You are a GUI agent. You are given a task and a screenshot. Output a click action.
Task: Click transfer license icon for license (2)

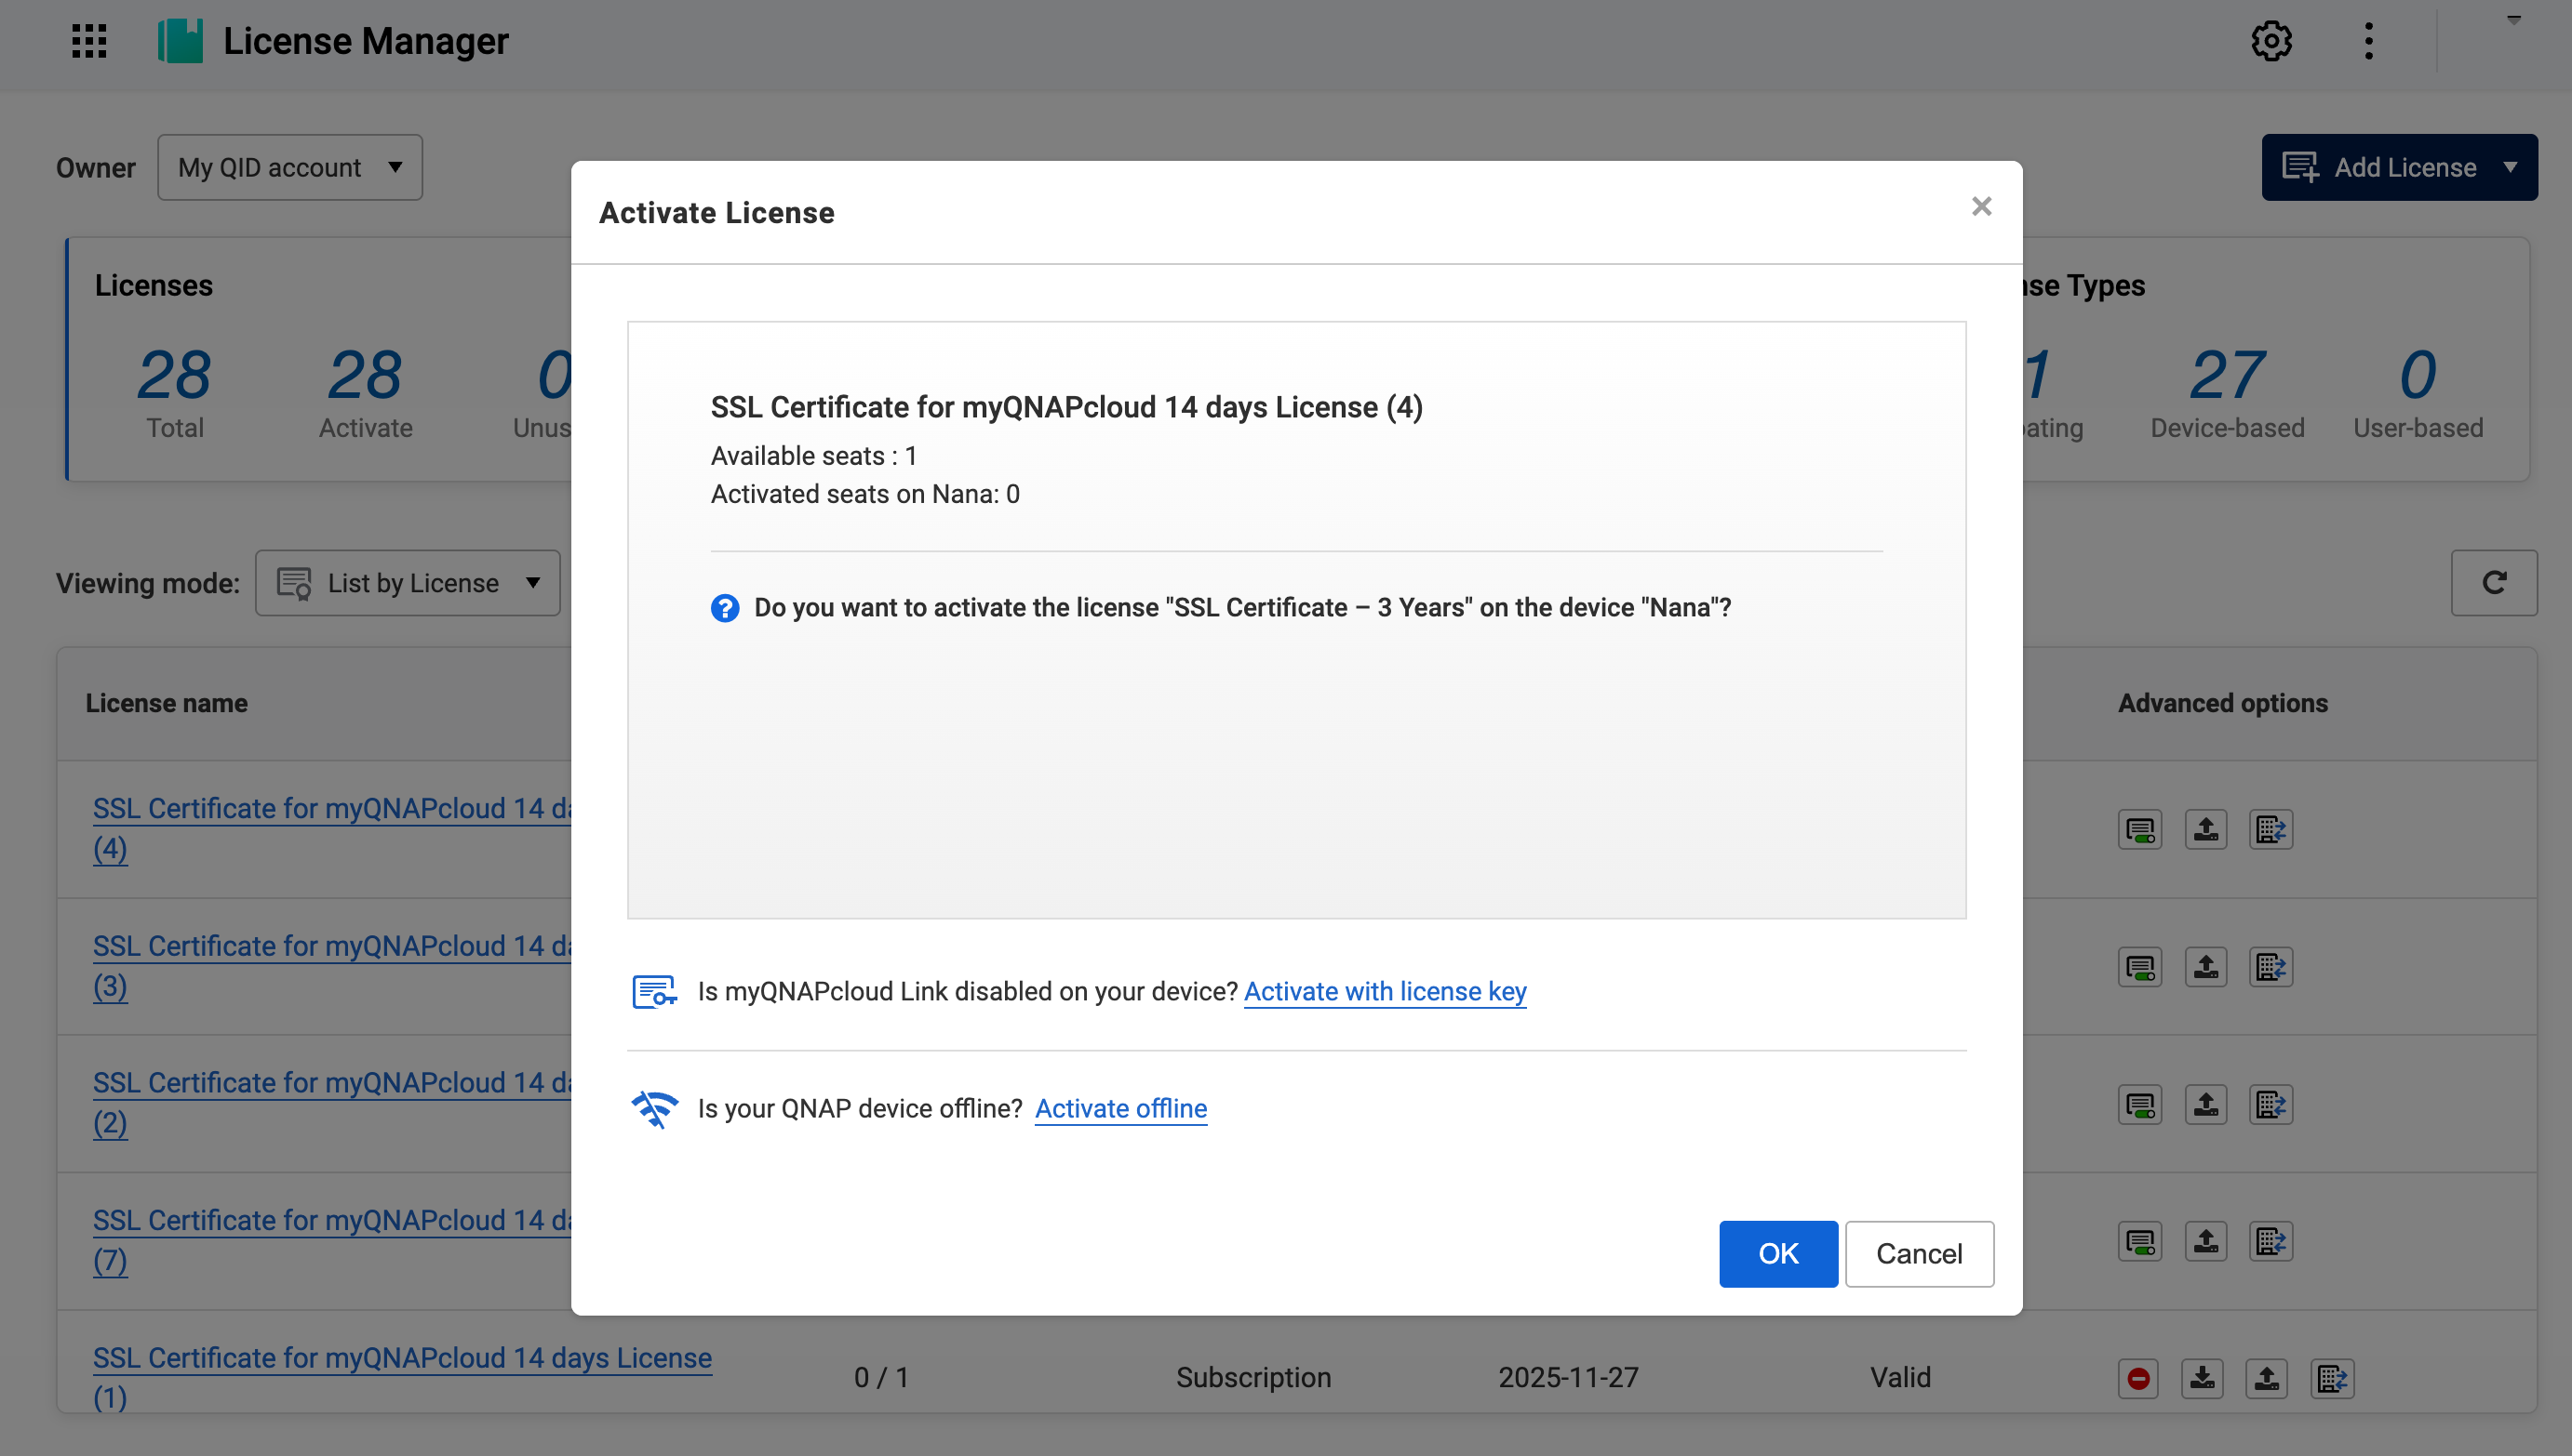(x=2270, y=1104)
